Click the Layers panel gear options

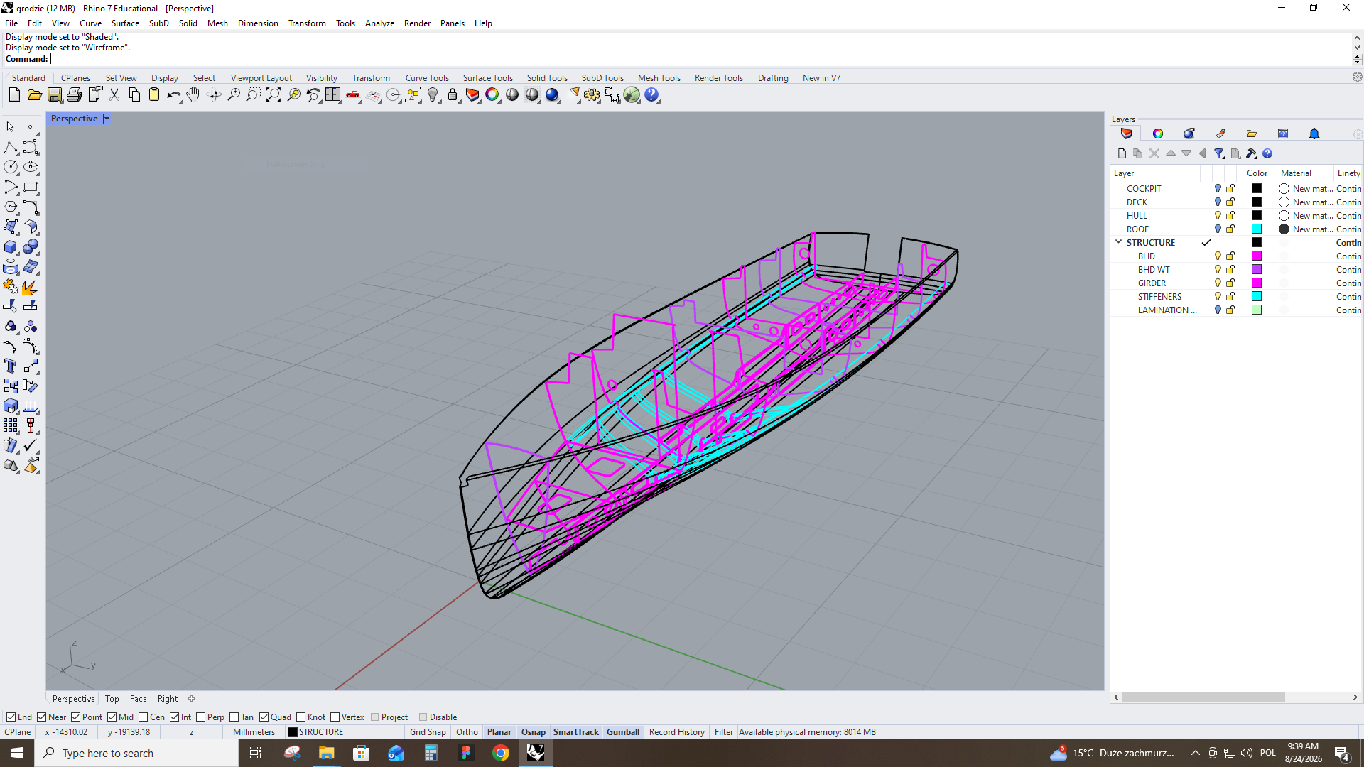click(x=1358, y=134)
